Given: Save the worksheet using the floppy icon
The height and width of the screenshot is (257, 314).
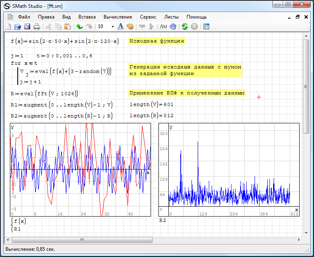Looking at the screenshot, I should pos(27,26).
